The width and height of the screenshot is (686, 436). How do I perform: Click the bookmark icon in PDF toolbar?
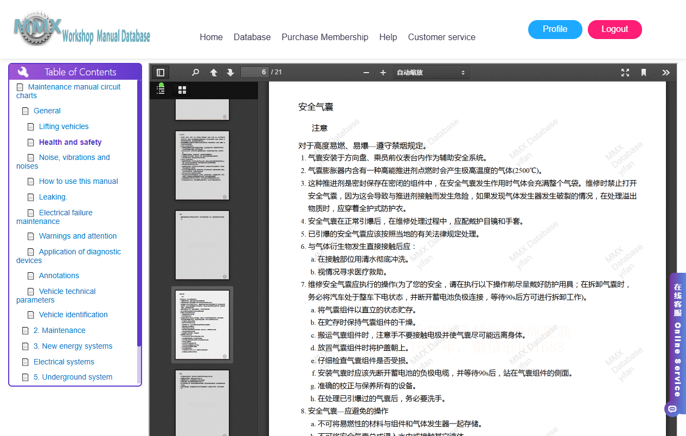(x=644, y=73)
